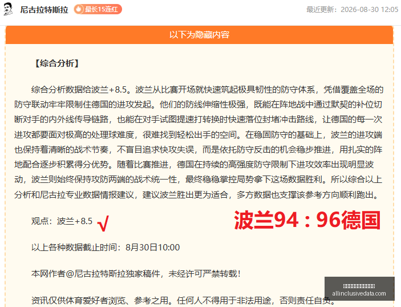401x307 pixels.
Task: Open author name 尼古拉特斯拉
Action: [x=44, y=10]
